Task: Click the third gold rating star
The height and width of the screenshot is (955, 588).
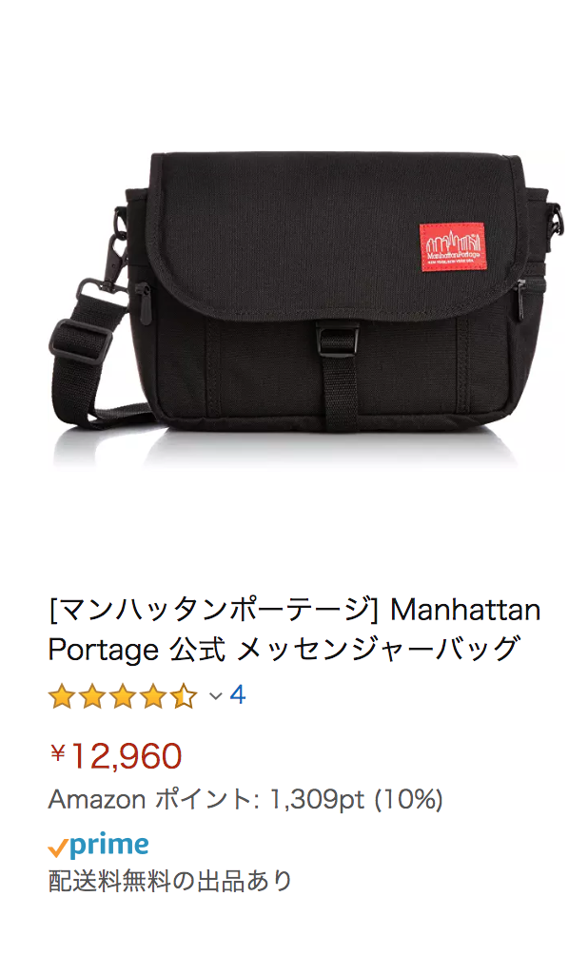Action: point(123,696)
